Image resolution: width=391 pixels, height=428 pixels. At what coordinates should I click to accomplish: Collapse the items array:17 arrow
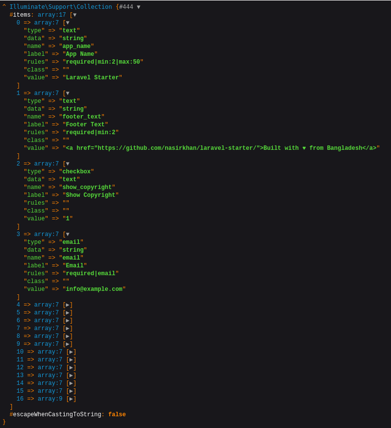click(x=74, y=15)
